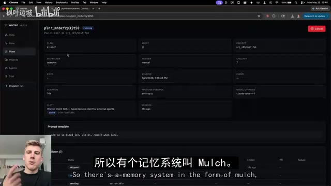Open the View menu
The image size is (331, 186).
(39, 3)
